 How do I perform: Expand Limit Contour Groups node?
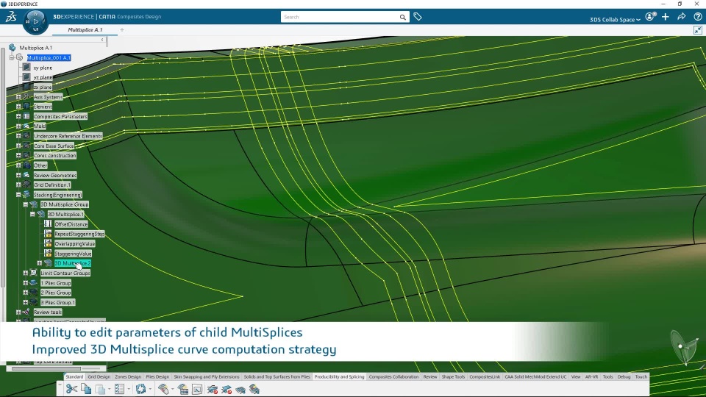click(26, 273)
